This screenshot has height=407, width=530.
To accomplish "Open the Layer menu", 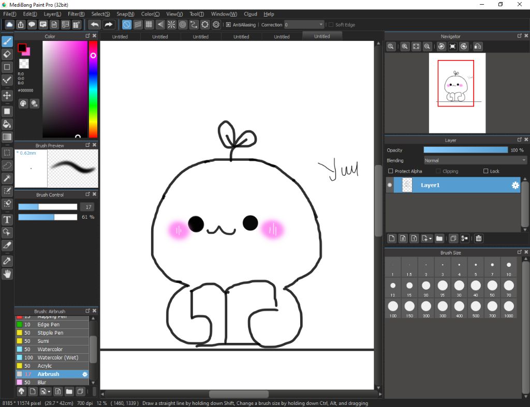I will (x=52, y=14).
